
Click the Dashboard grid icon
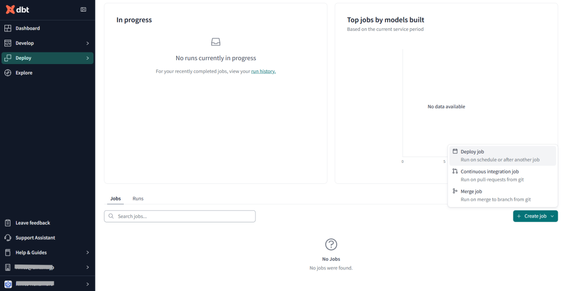click(8, 28)
